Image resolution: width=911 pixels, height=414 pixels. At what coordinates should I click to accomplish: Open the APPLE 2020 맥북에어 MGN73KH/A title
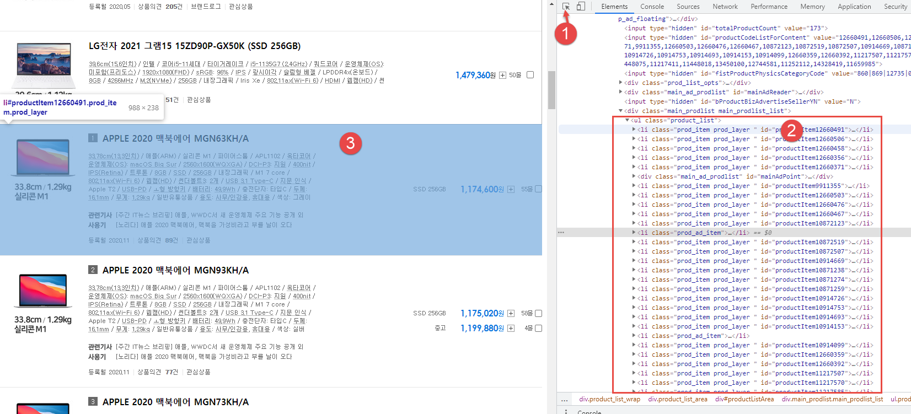(x=175, y=402)
